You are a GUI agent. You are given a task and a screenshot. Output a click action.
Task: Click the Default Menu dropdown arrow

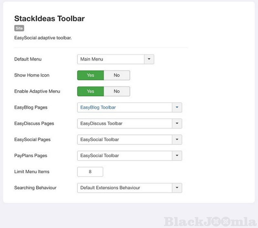[149, 59]
